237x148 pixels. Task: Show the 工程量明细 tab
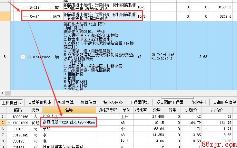(x=139, y=102)
